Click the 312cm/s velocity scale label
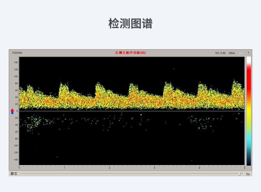 [x=17, y=53]
